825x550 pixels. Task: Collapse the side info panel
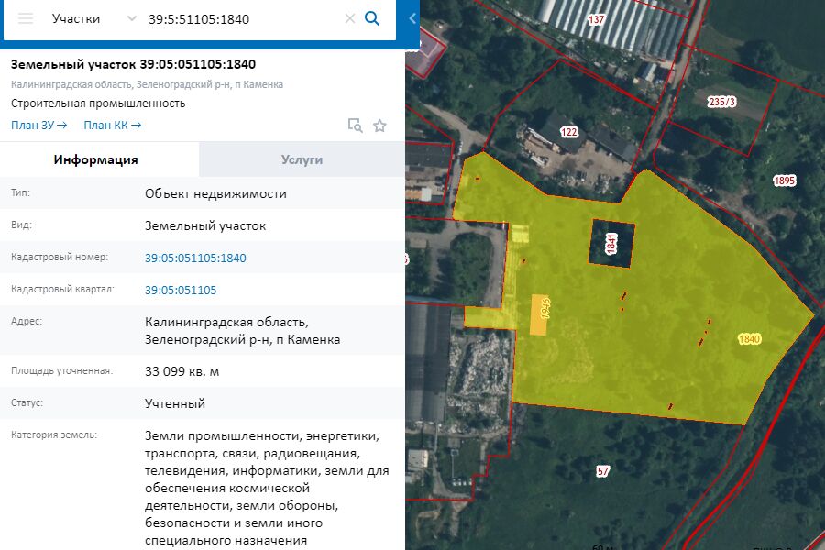click(x=412, y=19)
